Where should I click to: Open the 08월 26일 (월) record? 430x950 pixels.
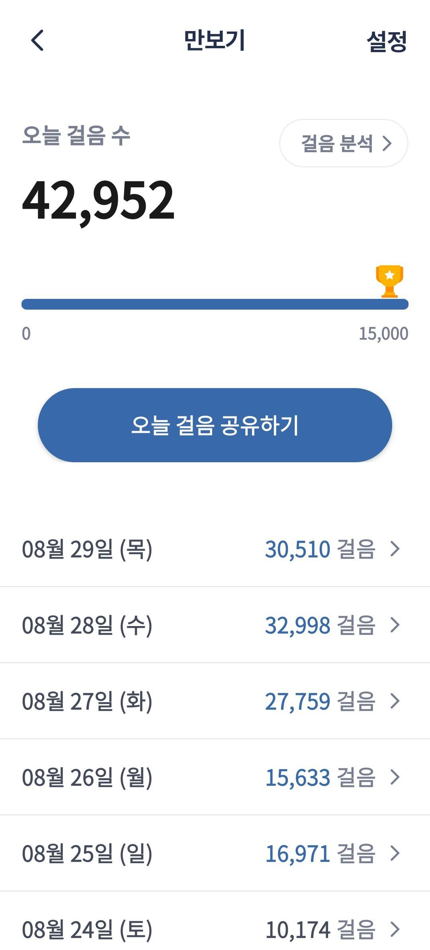coord(215,777)
